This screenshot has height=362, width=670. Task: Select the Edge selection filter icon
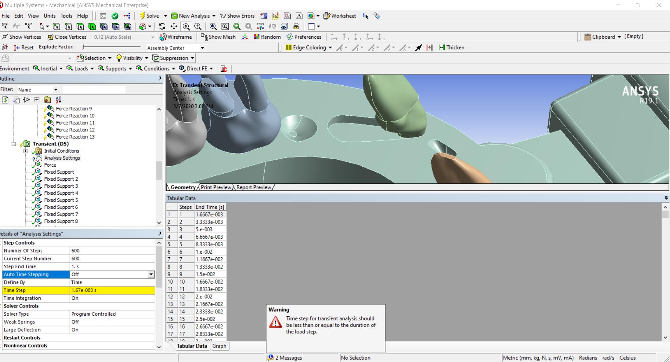(x=68, y=26)
